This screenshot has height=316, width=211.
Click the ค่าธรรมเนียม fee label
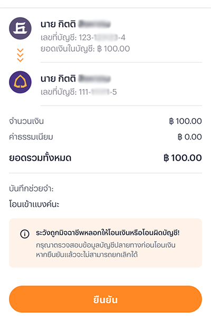coord(31,137)
